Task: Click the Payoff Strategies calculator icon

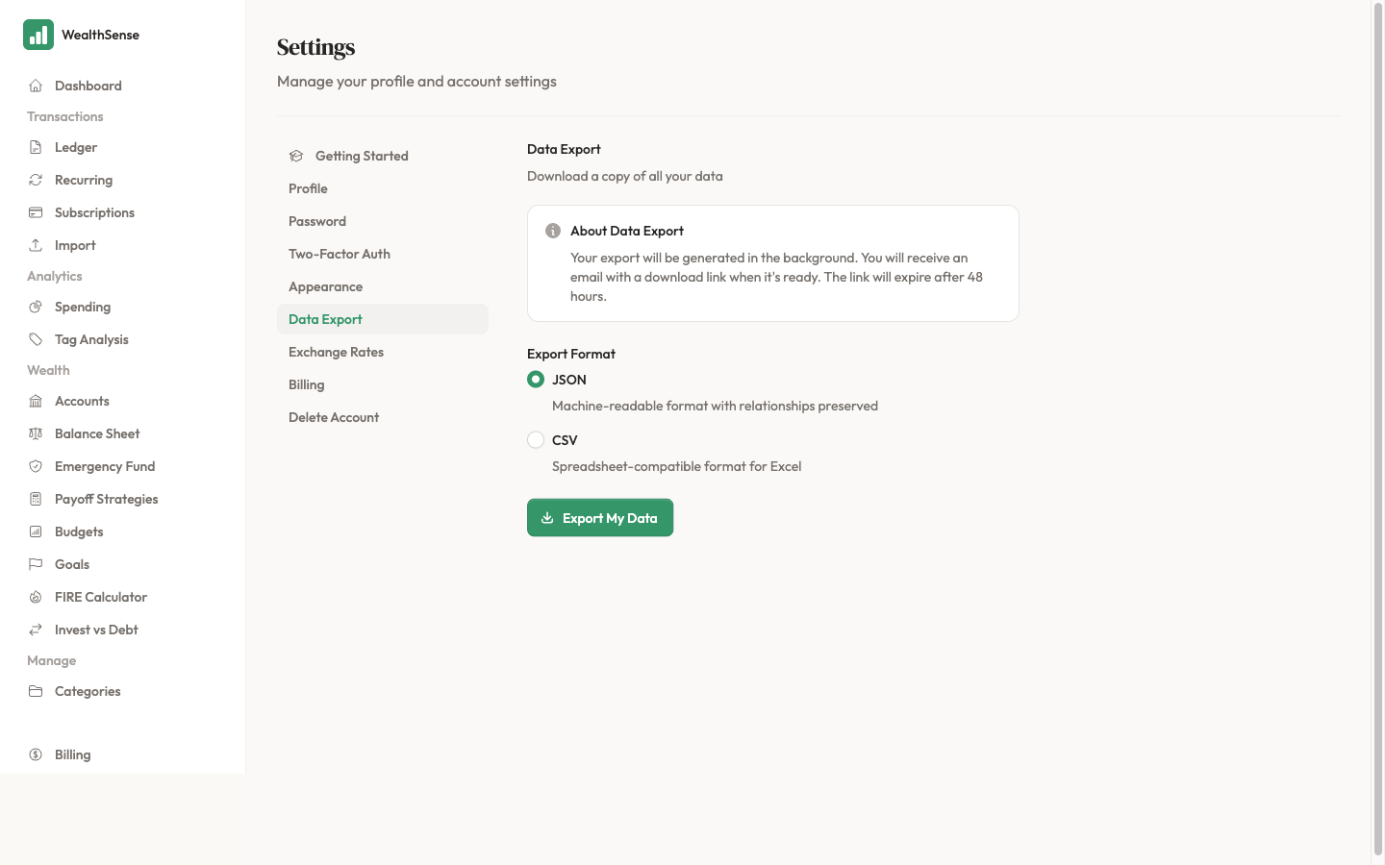Action: point(36,499)
